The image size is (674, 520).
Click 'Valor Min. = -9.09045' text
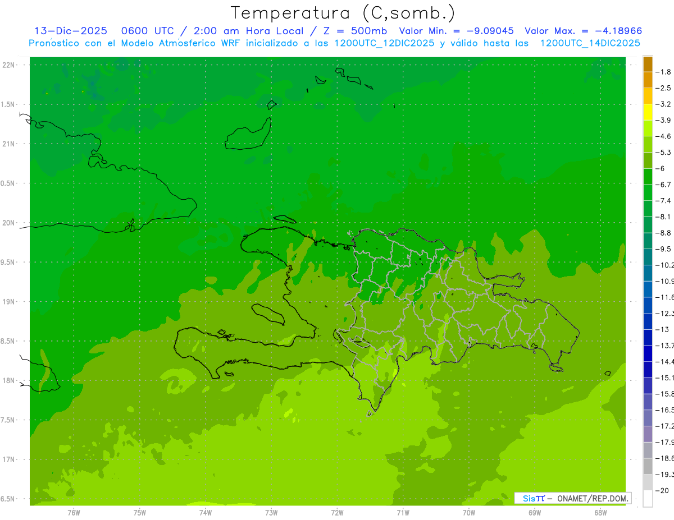(x=456, y=31)
